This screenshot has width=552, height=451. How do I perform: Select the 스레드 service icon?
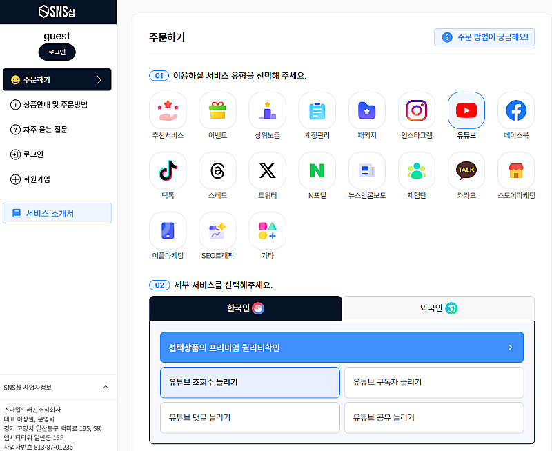(217, 170)
